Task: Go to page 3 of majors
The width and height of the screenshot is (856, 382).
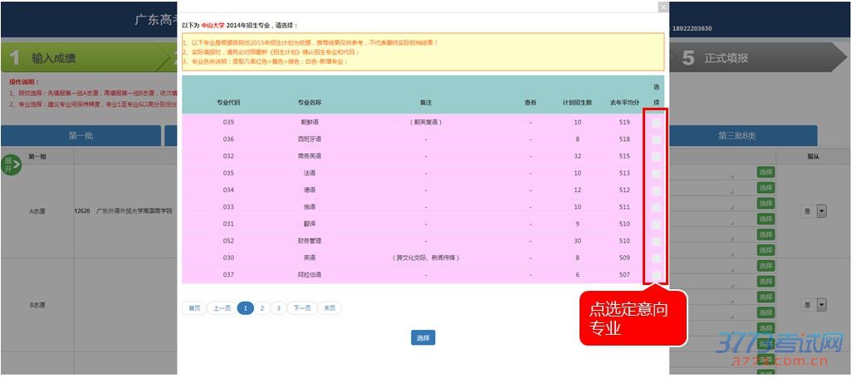Action: pyautogui.click(x=278, y=308)
